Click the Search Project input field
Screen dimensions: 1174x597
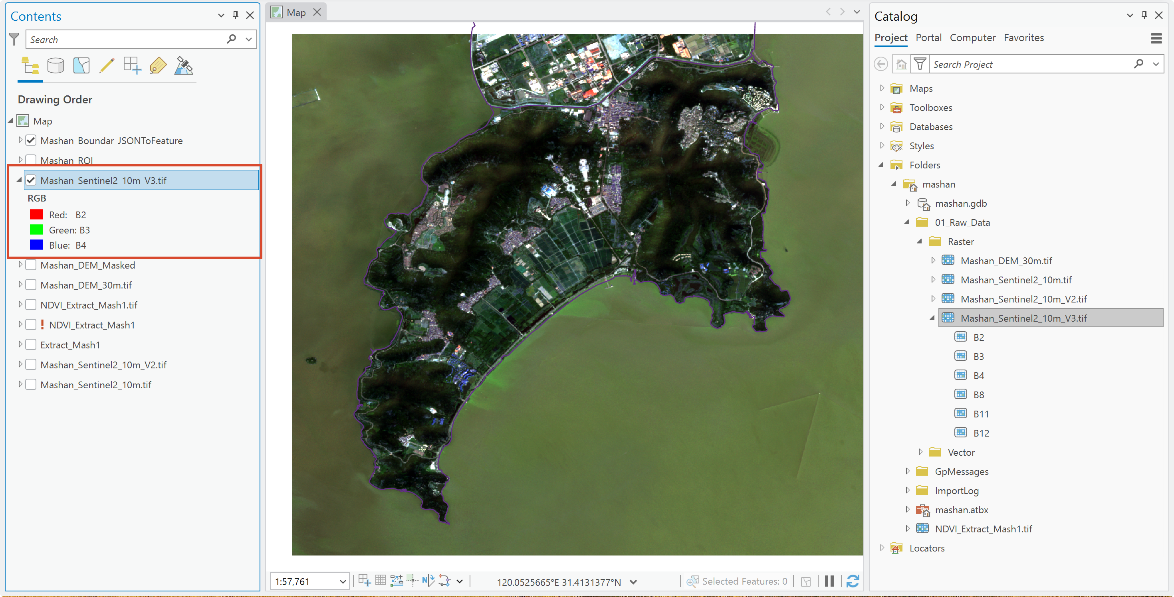click(x=1032, y=64)
